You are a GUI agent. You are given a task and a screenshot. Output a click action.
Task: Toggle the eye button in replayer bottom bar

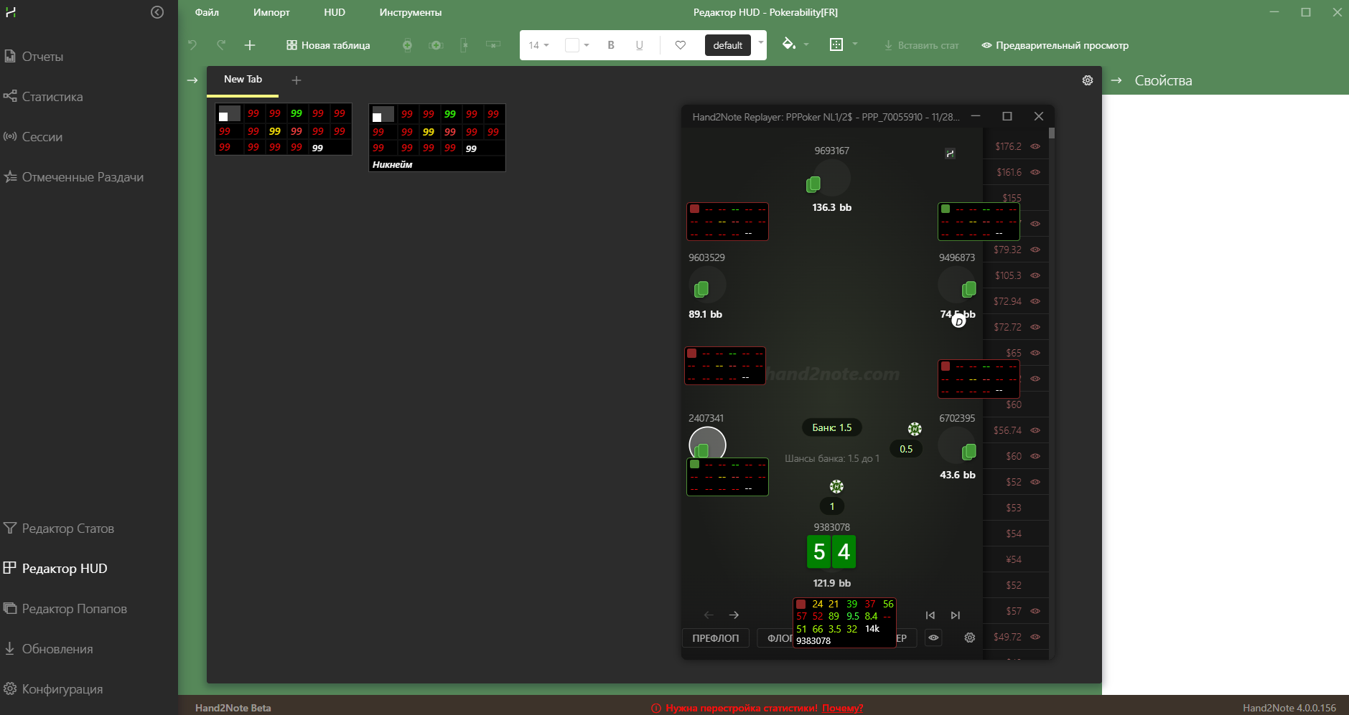coord(933,638)
